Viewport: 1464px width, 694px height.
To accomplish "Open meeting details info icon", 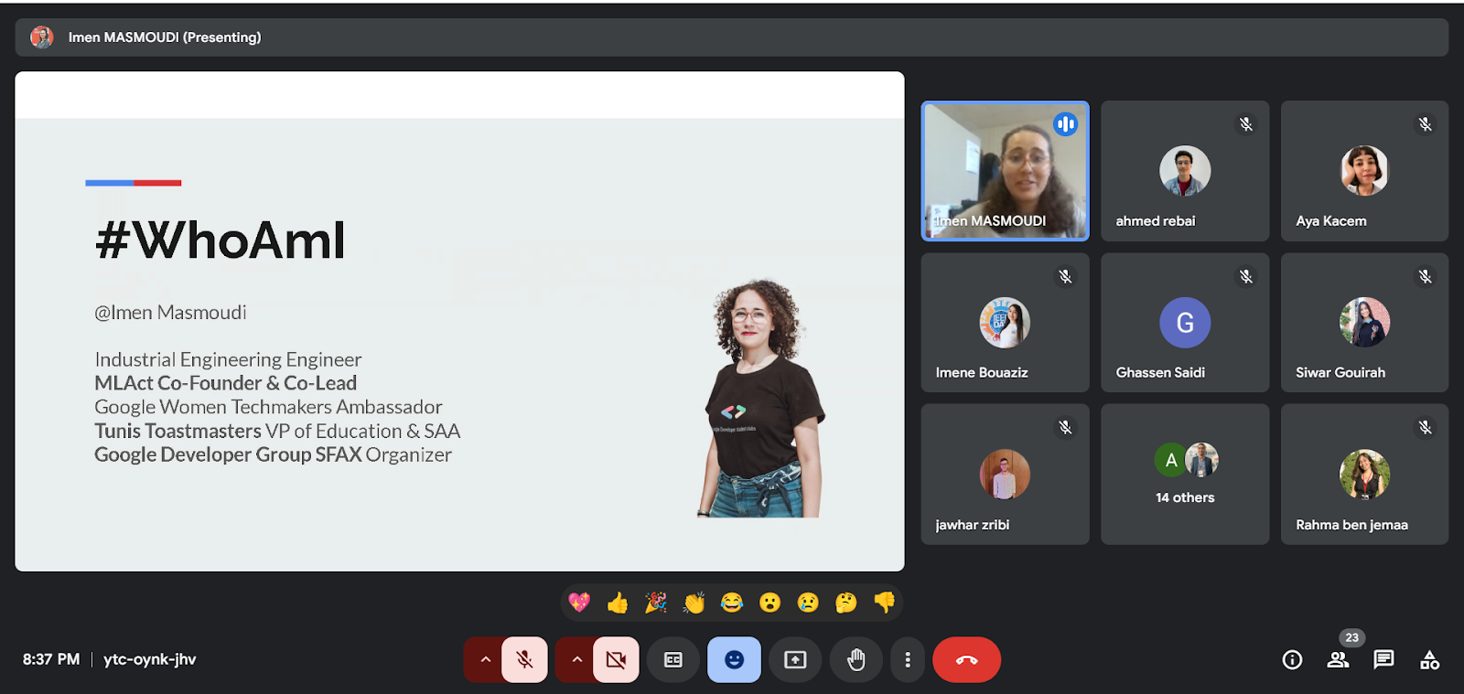I will click(x=1292, y=659).
